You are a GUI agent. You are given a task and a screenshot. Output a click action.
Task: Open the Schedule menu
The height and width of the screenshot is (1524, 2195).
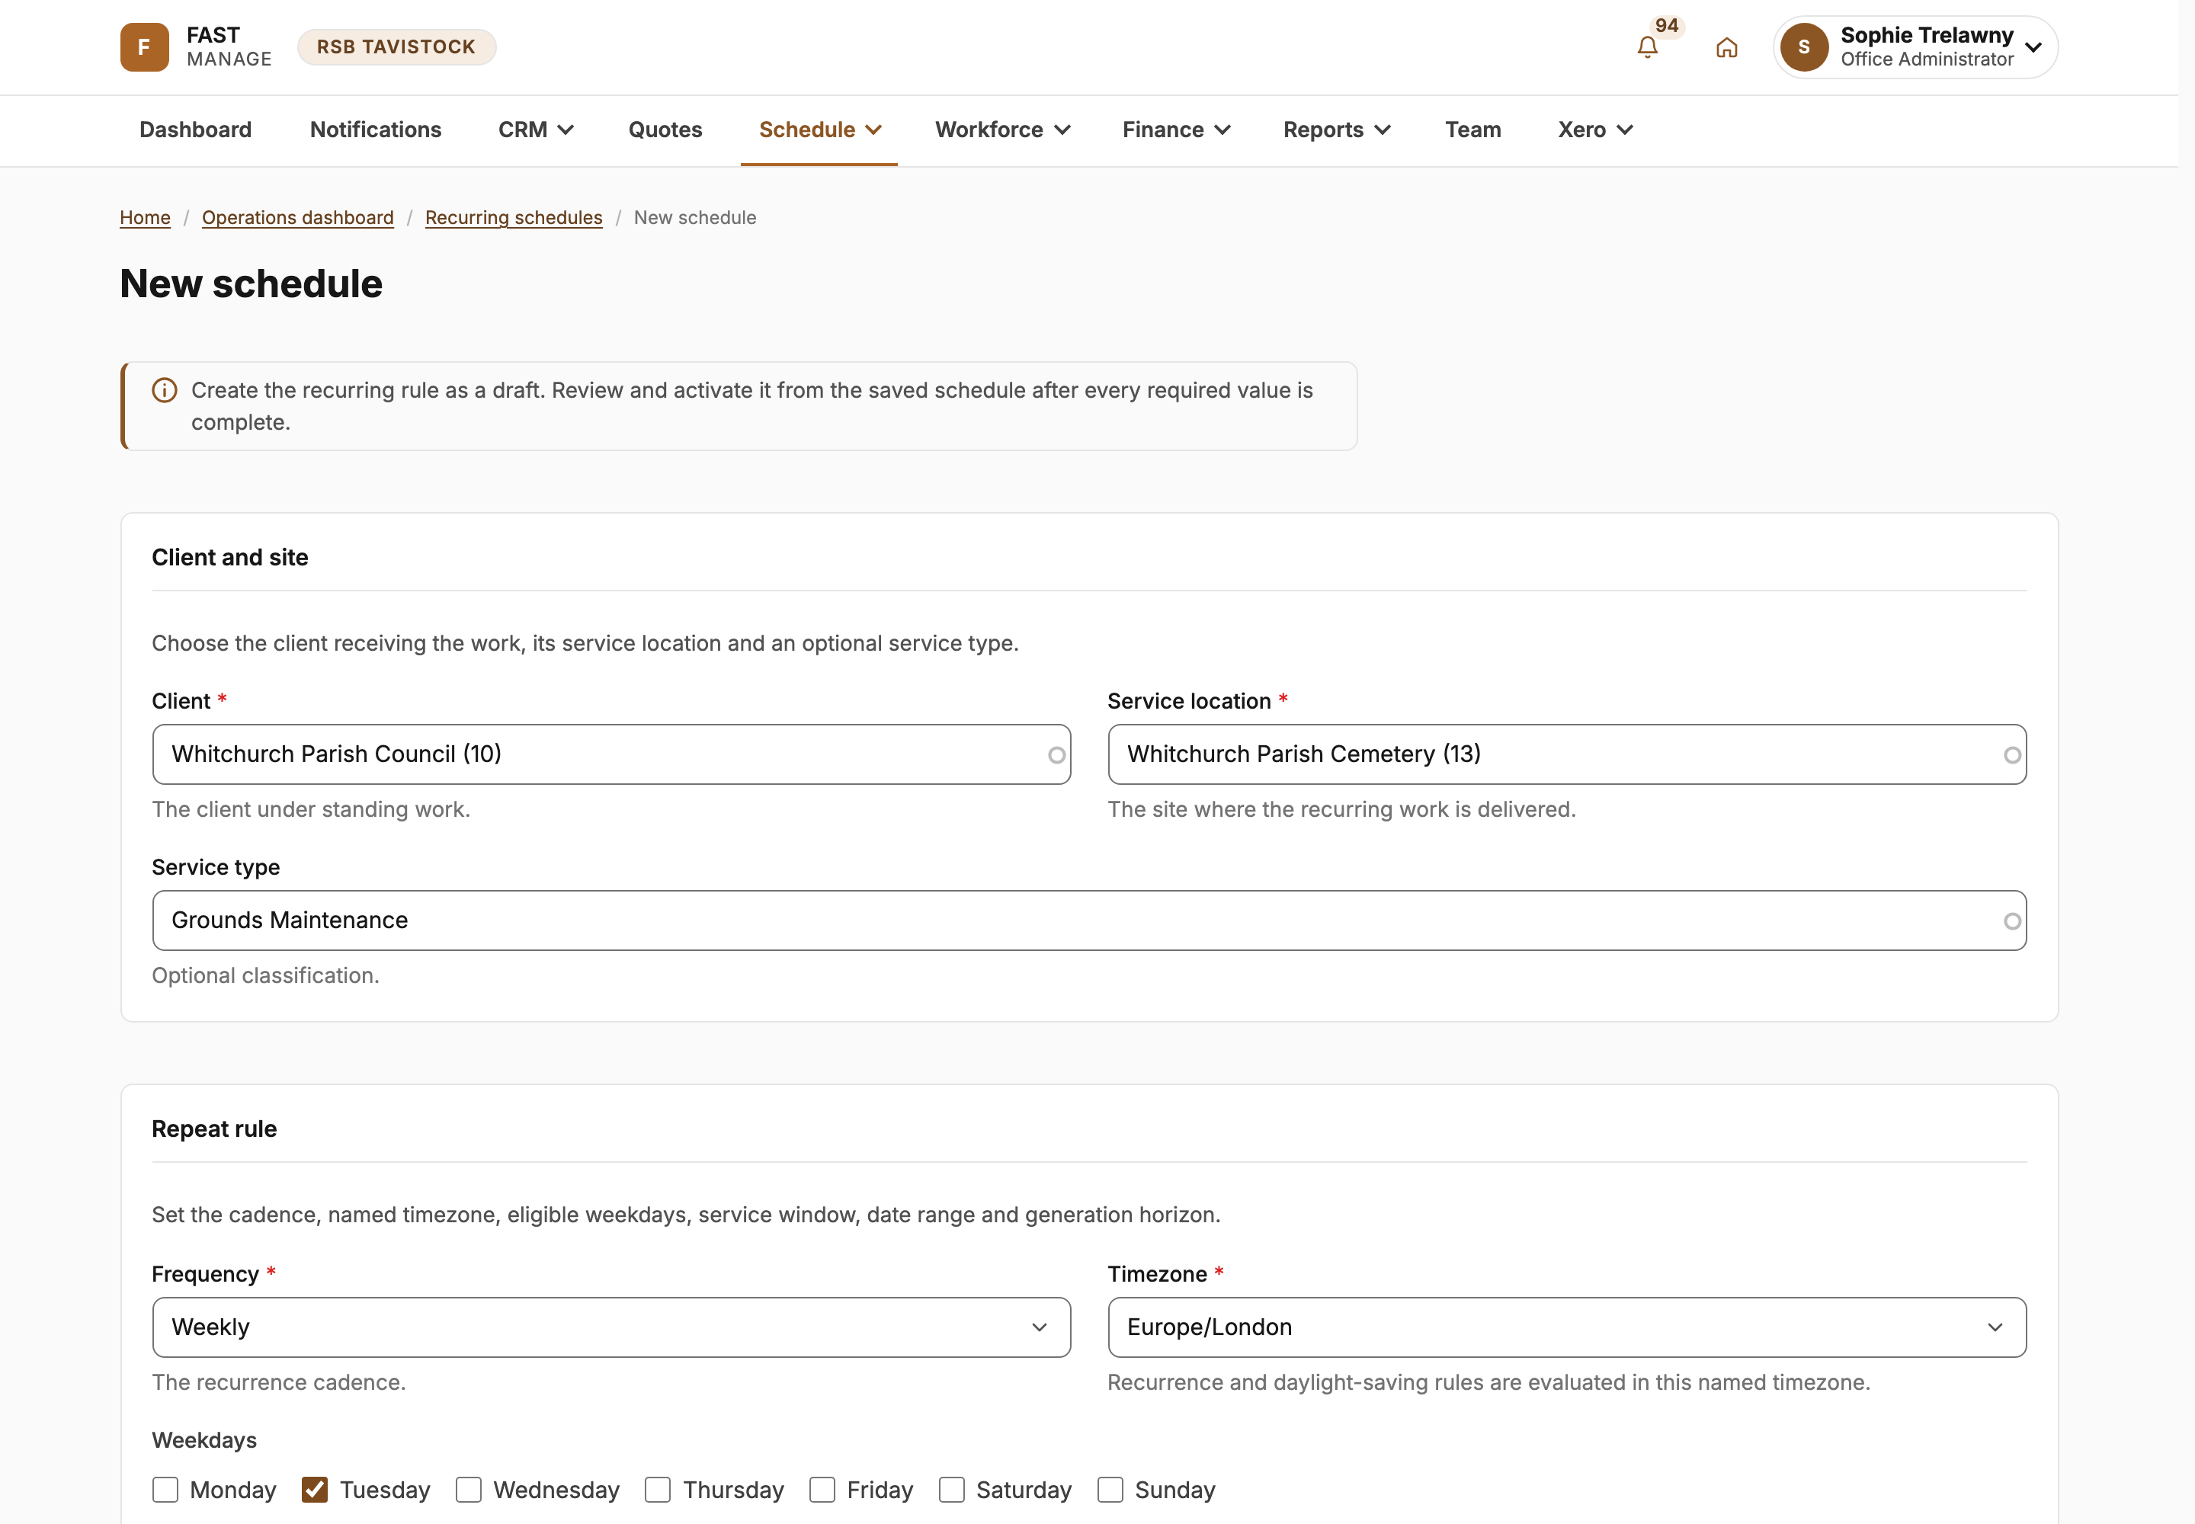[x=819, y=130]
